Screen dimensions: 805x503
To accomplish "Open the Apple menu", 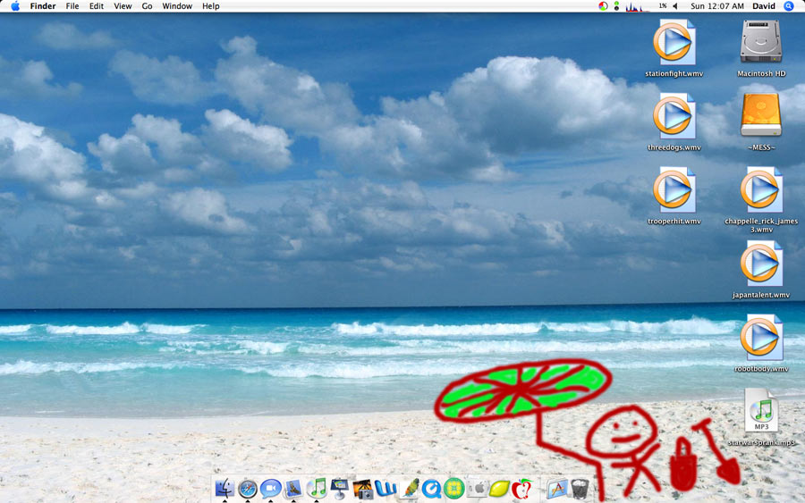I will 15,6.
